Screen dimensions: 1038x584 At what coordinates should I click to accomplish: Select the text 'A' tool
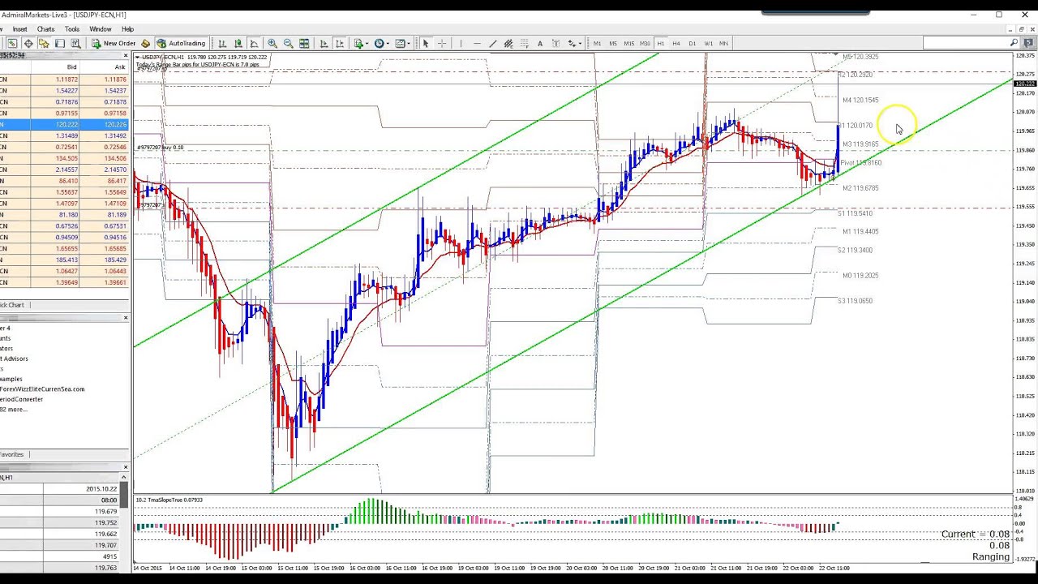point(540,43)
